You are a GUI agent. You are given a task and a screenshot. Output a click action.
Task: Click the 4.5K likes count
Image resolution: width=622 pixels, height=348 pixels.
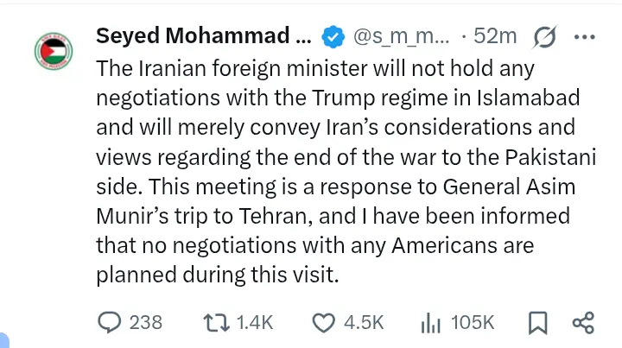pyautogui.click(x=364, y=322)
